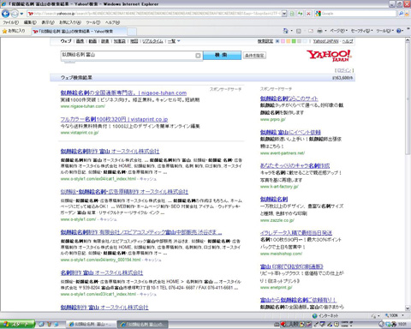Click the red Stop loading icon
The image size is (411, 329).
(x=308, y=14)
